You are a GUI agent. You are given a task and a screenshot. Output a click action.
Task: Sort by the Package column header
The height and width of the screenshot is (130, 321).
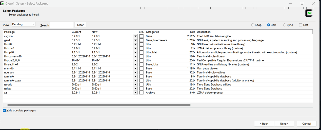[x=37, y=32]
